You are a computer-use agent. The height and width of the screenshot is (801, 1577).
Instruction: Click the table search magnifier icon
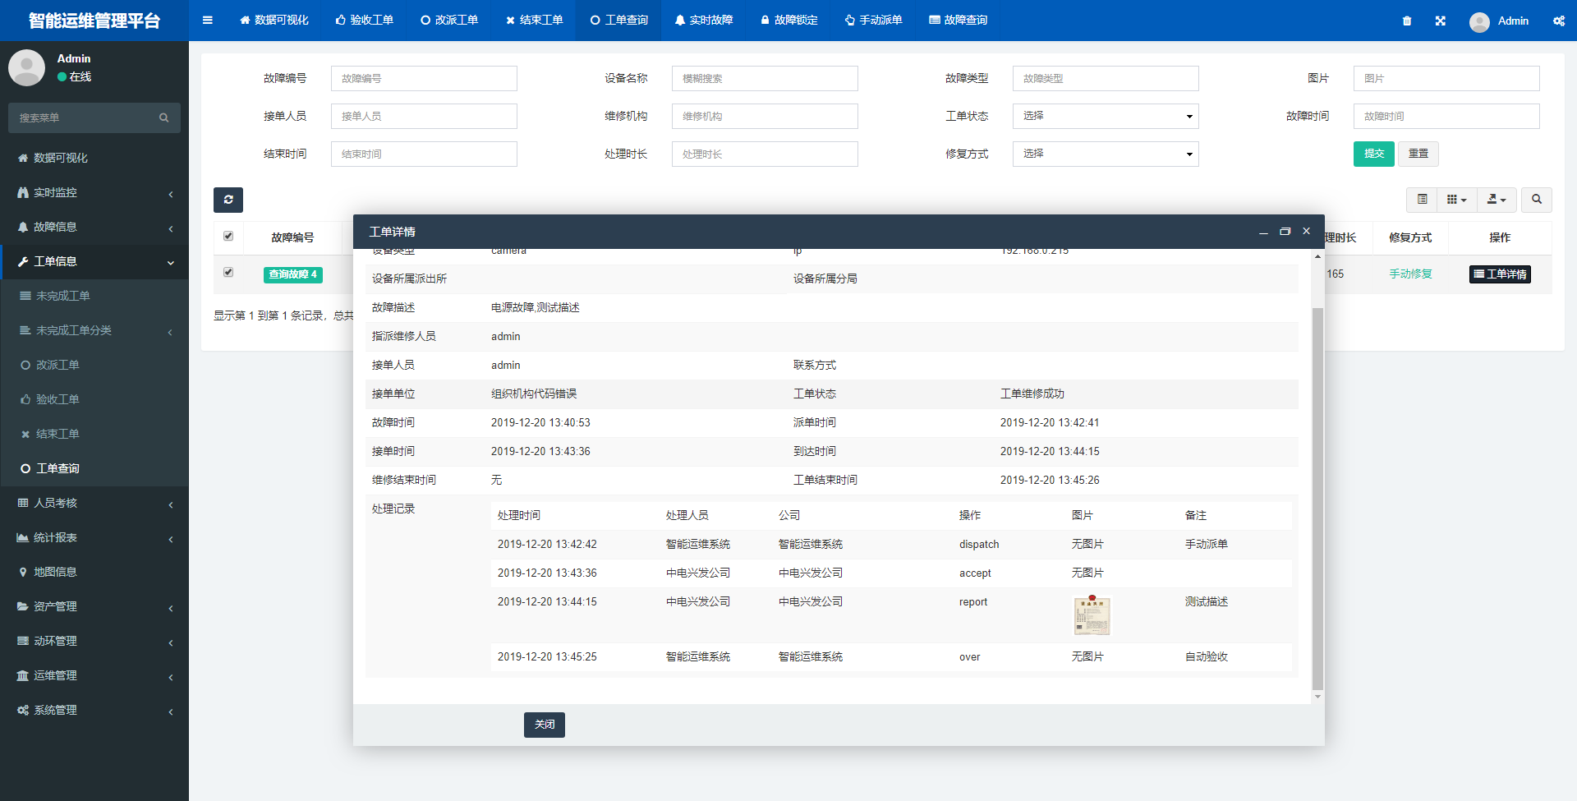point(1536,200)
